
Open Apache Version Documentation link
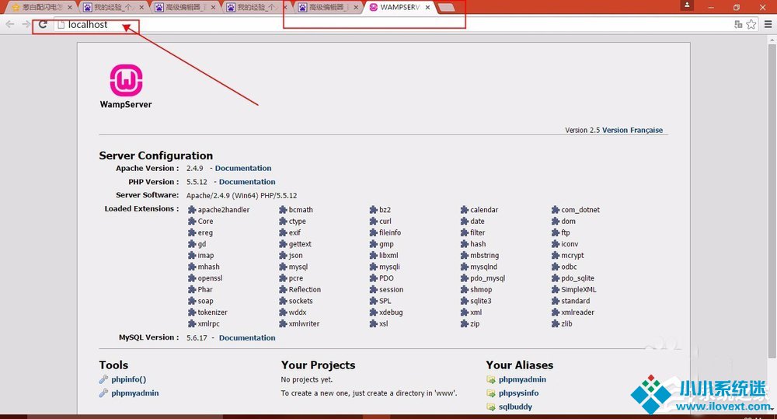(242, 168)
